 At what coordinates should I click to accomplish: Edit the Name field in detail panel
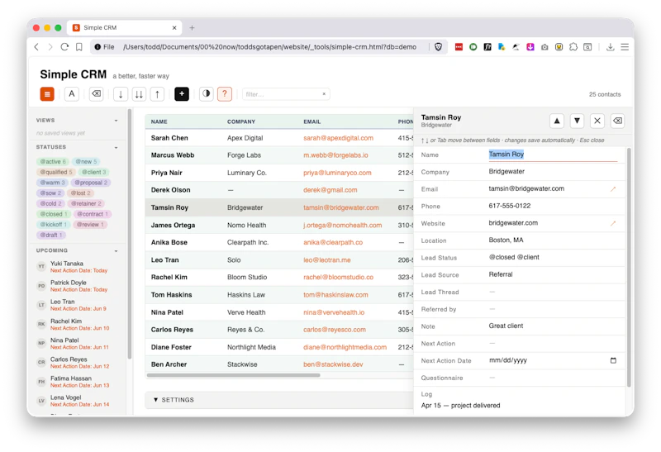click(553, 155)
